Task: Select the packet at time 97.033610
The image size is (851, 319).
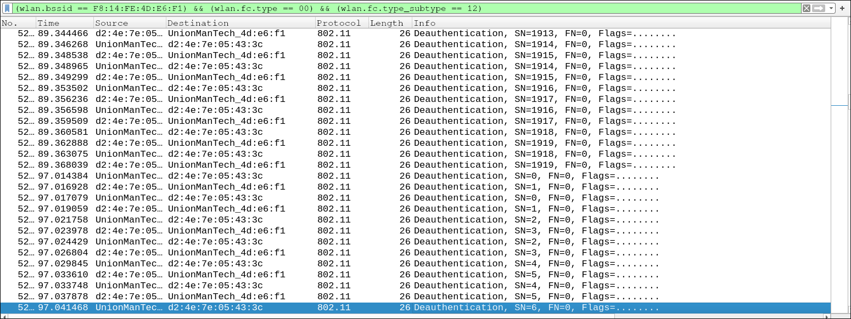Action: 416,275
